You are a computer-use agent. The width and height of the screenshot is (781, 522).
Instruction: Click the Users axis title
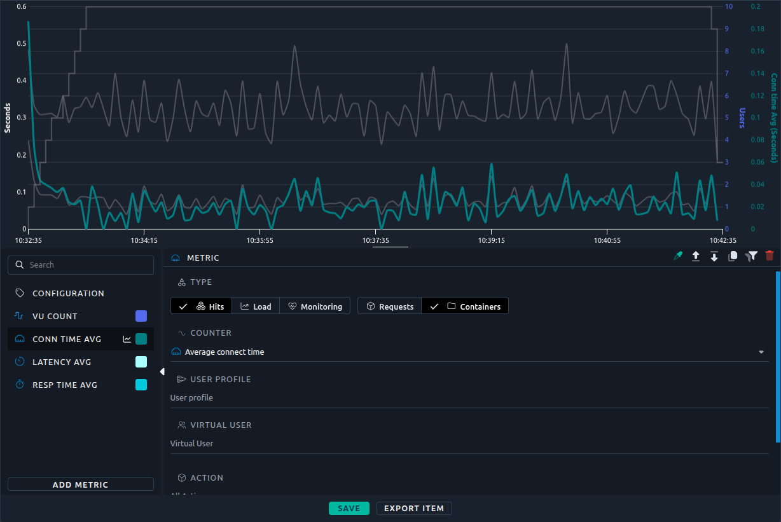coord(742,118)
